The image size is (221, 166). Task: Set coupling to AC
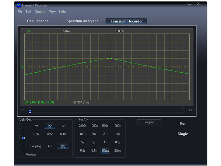point(50,146)
